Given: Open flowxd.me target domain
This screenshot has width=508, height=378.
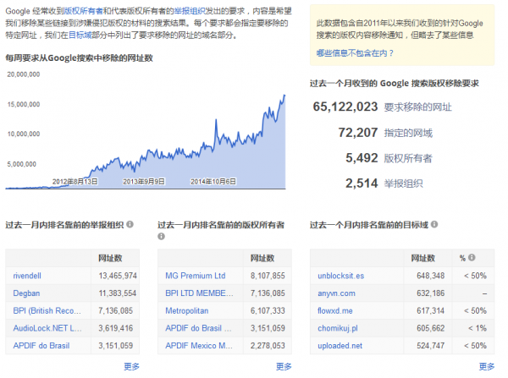Looking at the screenshot, I should [335, 310].
